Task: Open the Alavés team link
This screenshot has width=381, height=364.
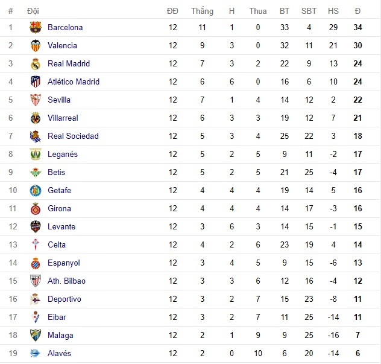Action: coord(59,353)
